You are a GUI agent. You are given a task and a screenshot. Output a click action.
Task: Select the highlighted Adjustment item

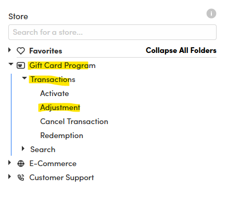[60, 107]
